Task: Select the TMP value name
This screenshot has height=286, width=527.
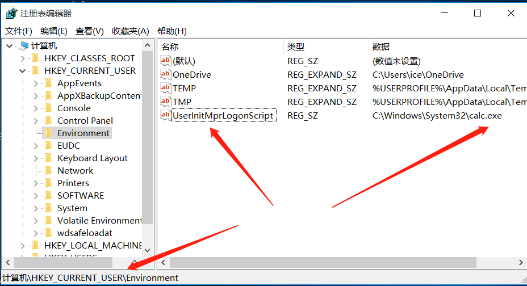Action: click(x=182, y=102)
